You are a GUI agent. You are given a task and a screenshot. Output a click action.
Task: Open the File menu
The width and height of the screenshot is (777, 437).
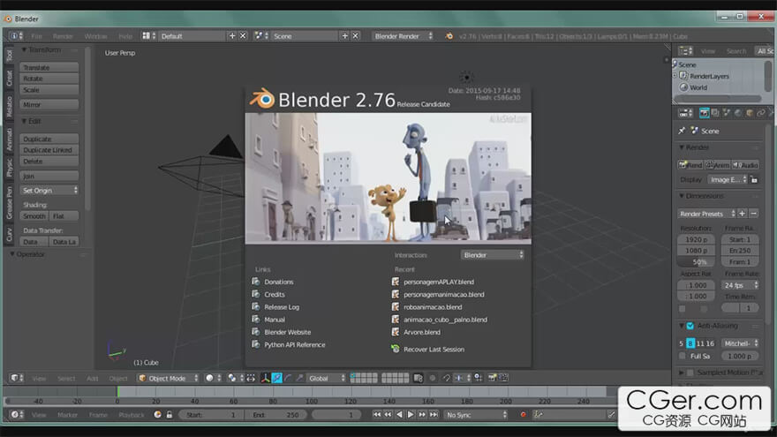point(37,36)
